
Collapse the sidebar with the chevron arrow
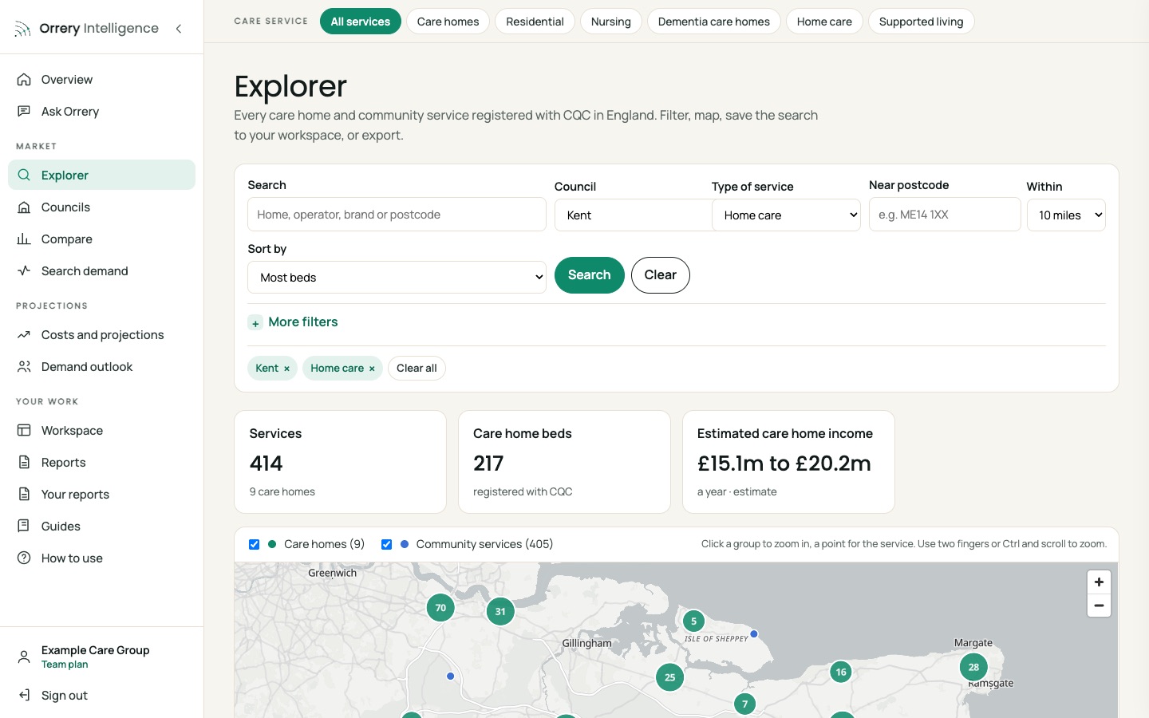[x=179, y=29]
